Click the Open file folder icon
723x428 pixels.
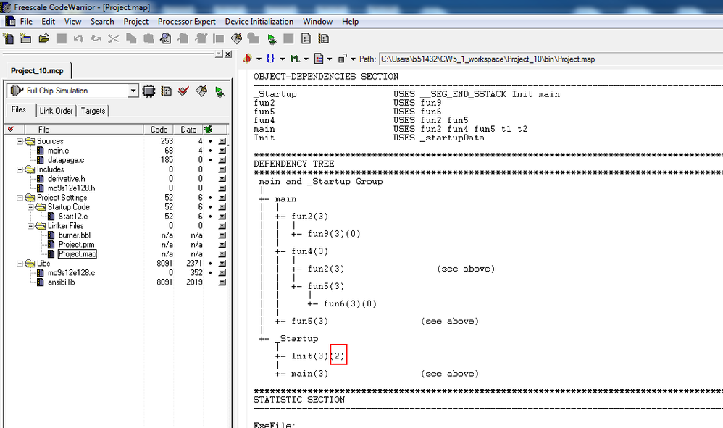point(43,38)
